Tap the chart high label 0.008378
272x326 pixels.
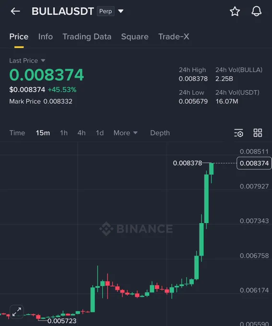(188, 163)
